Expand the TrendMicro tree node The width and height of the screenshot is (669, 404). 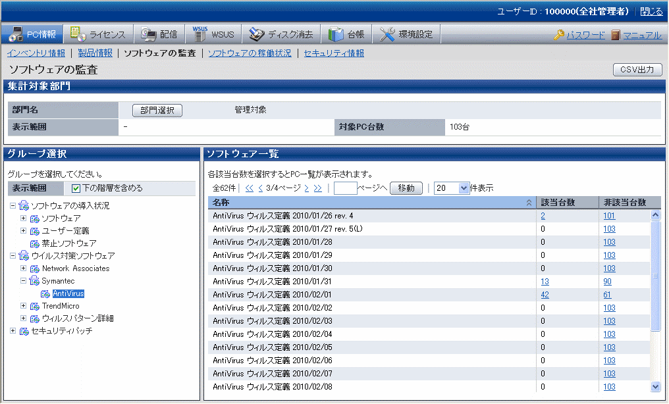24,306
